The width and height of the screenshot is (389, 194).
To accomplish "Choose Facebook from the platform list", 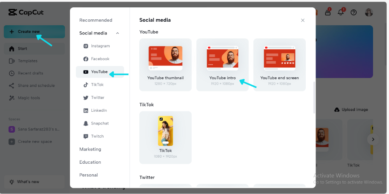I will [x=100, y=59].
